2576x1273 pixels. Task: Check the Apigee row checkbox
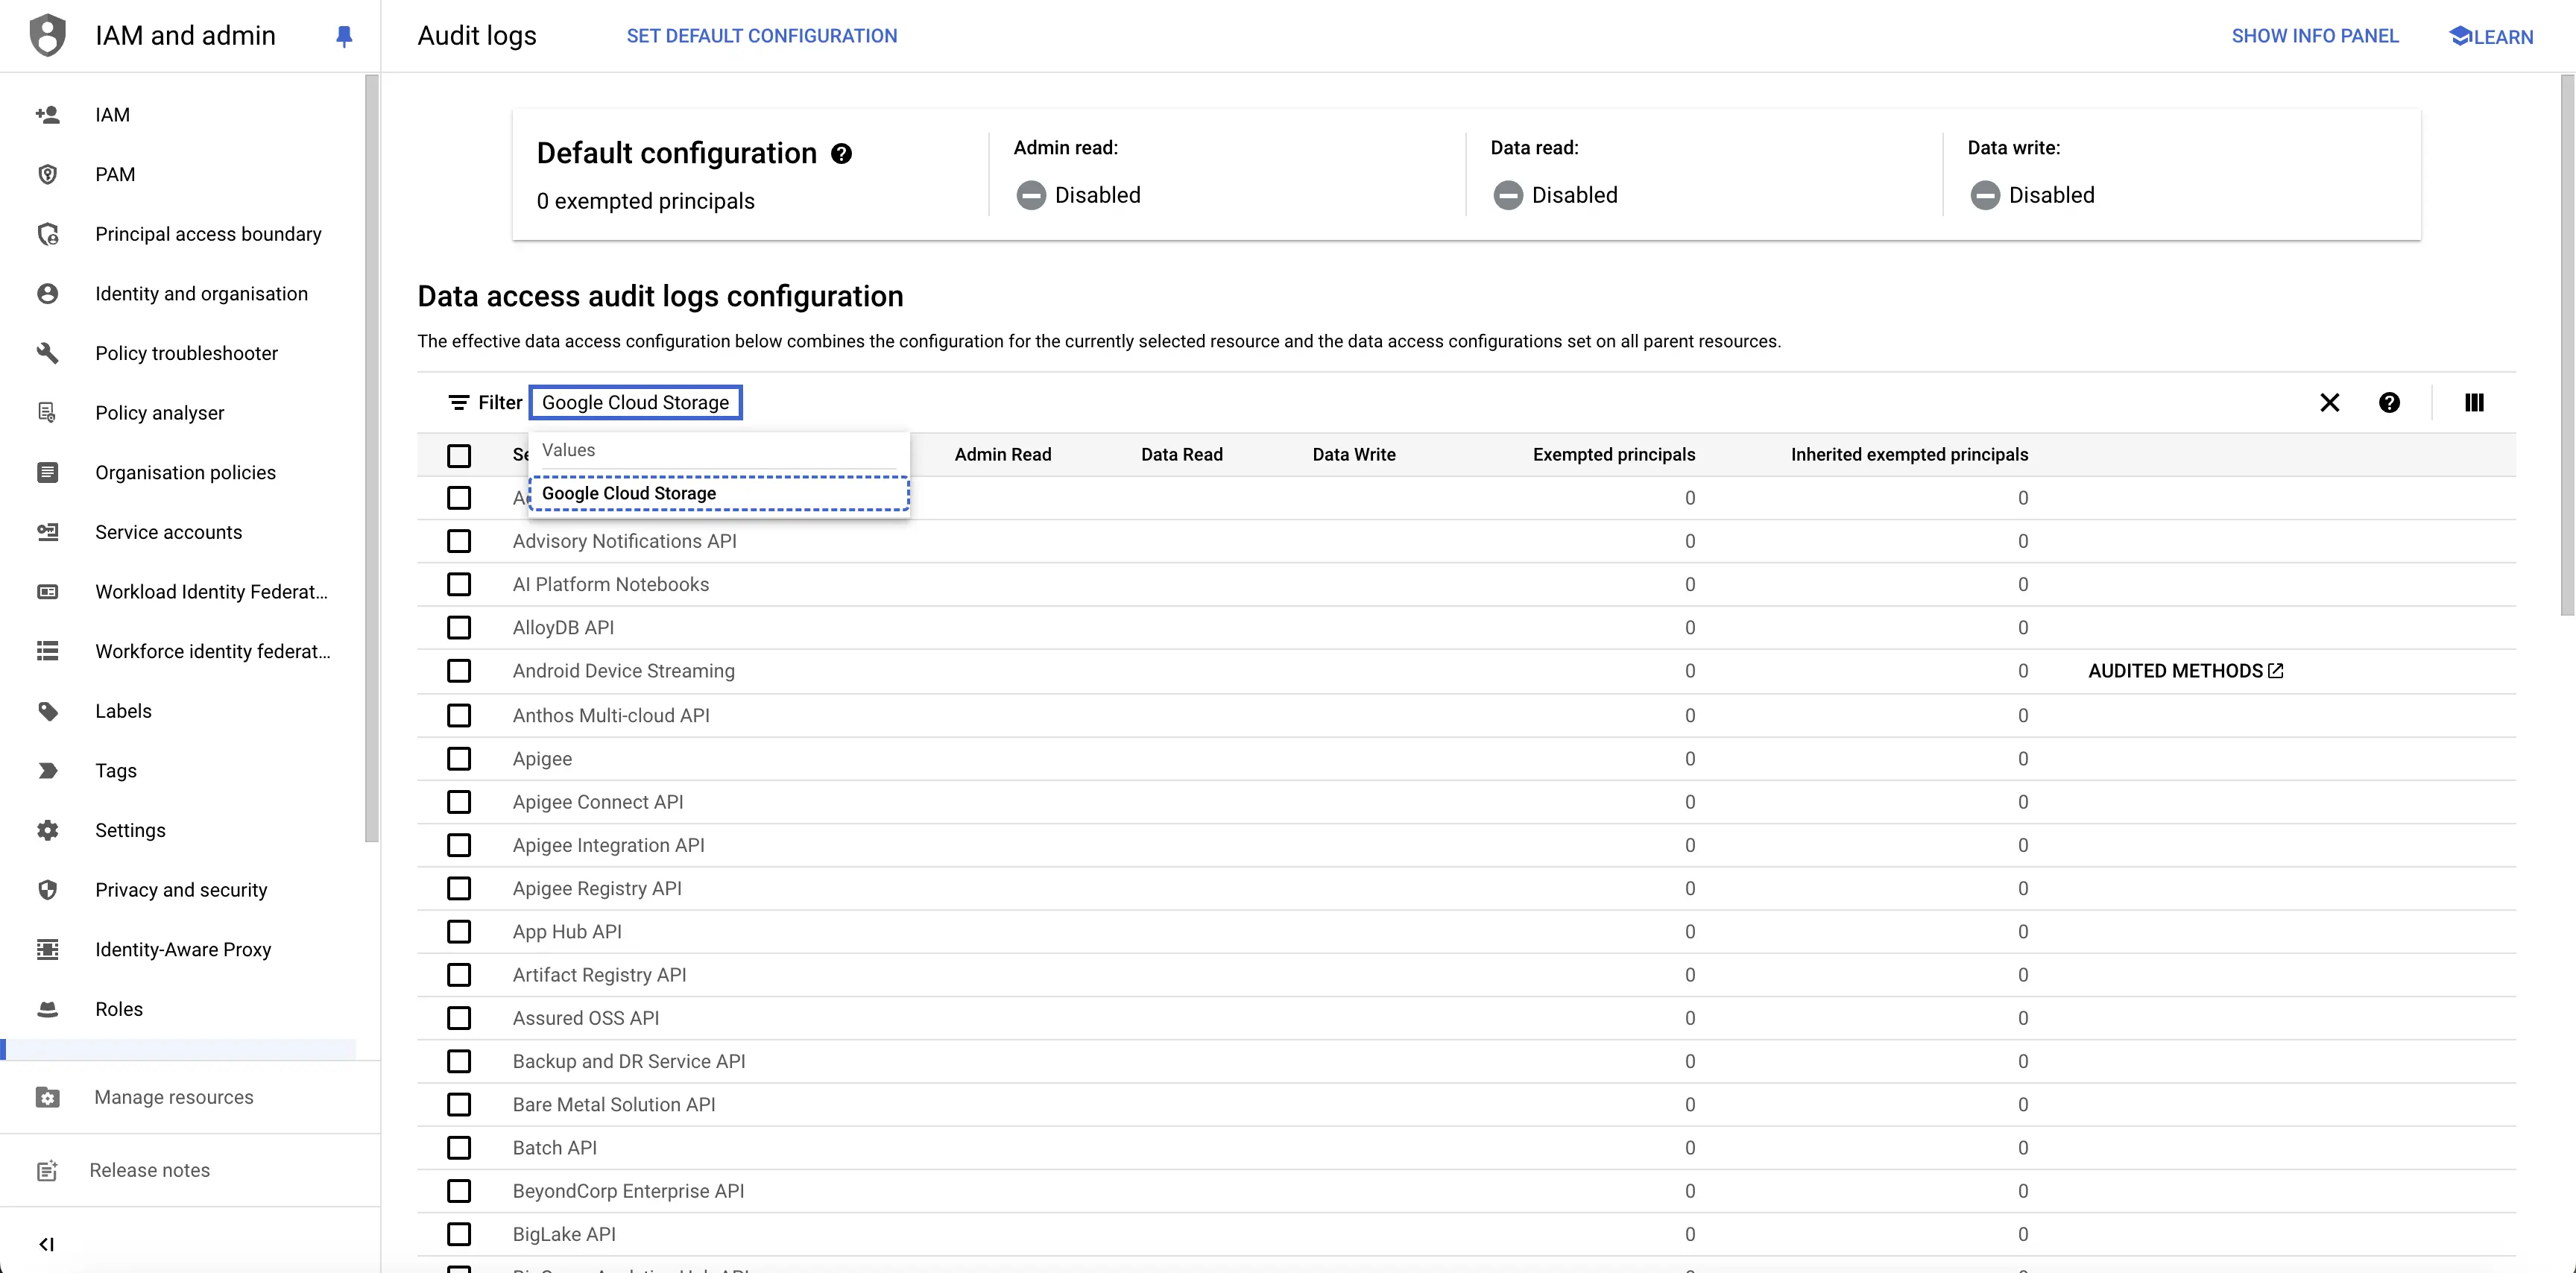458,759
